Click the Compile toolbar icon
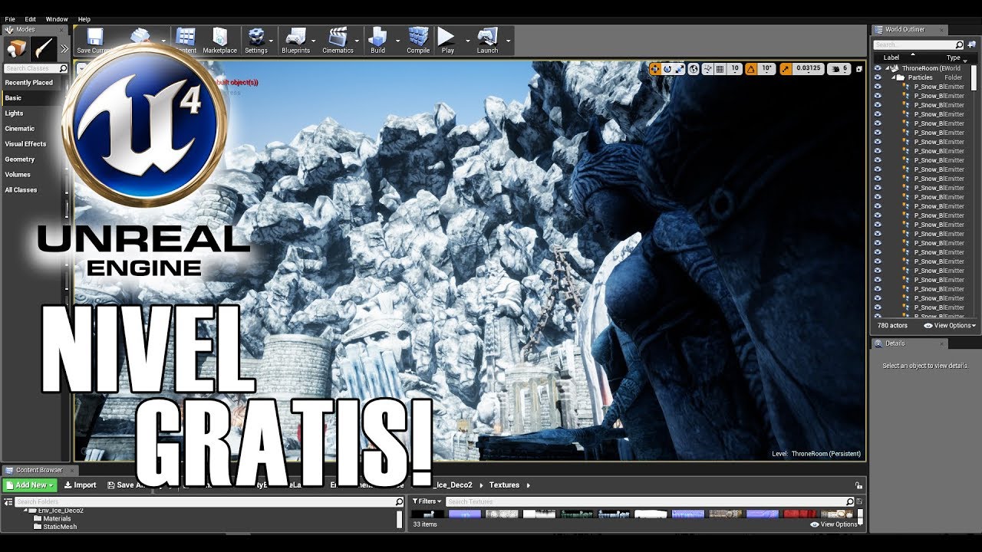This screenshot has height=552, width=982. click(x=418, y=41)
